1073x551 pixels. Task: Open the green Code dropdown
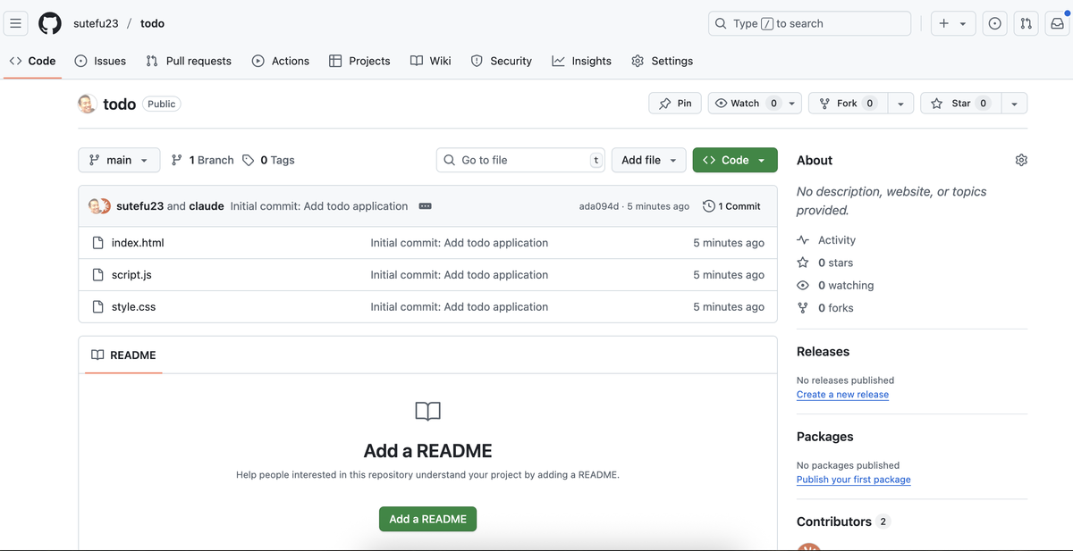pyautogui.click(x=734, y=160)
